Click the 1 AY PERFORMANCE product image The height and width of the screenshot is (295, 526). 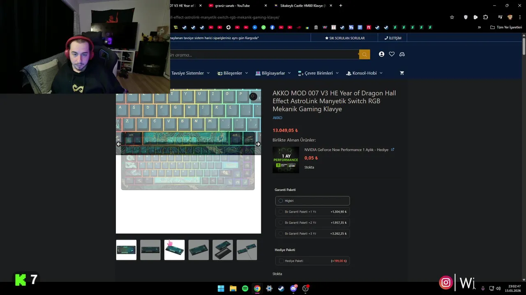pos(286,160)
